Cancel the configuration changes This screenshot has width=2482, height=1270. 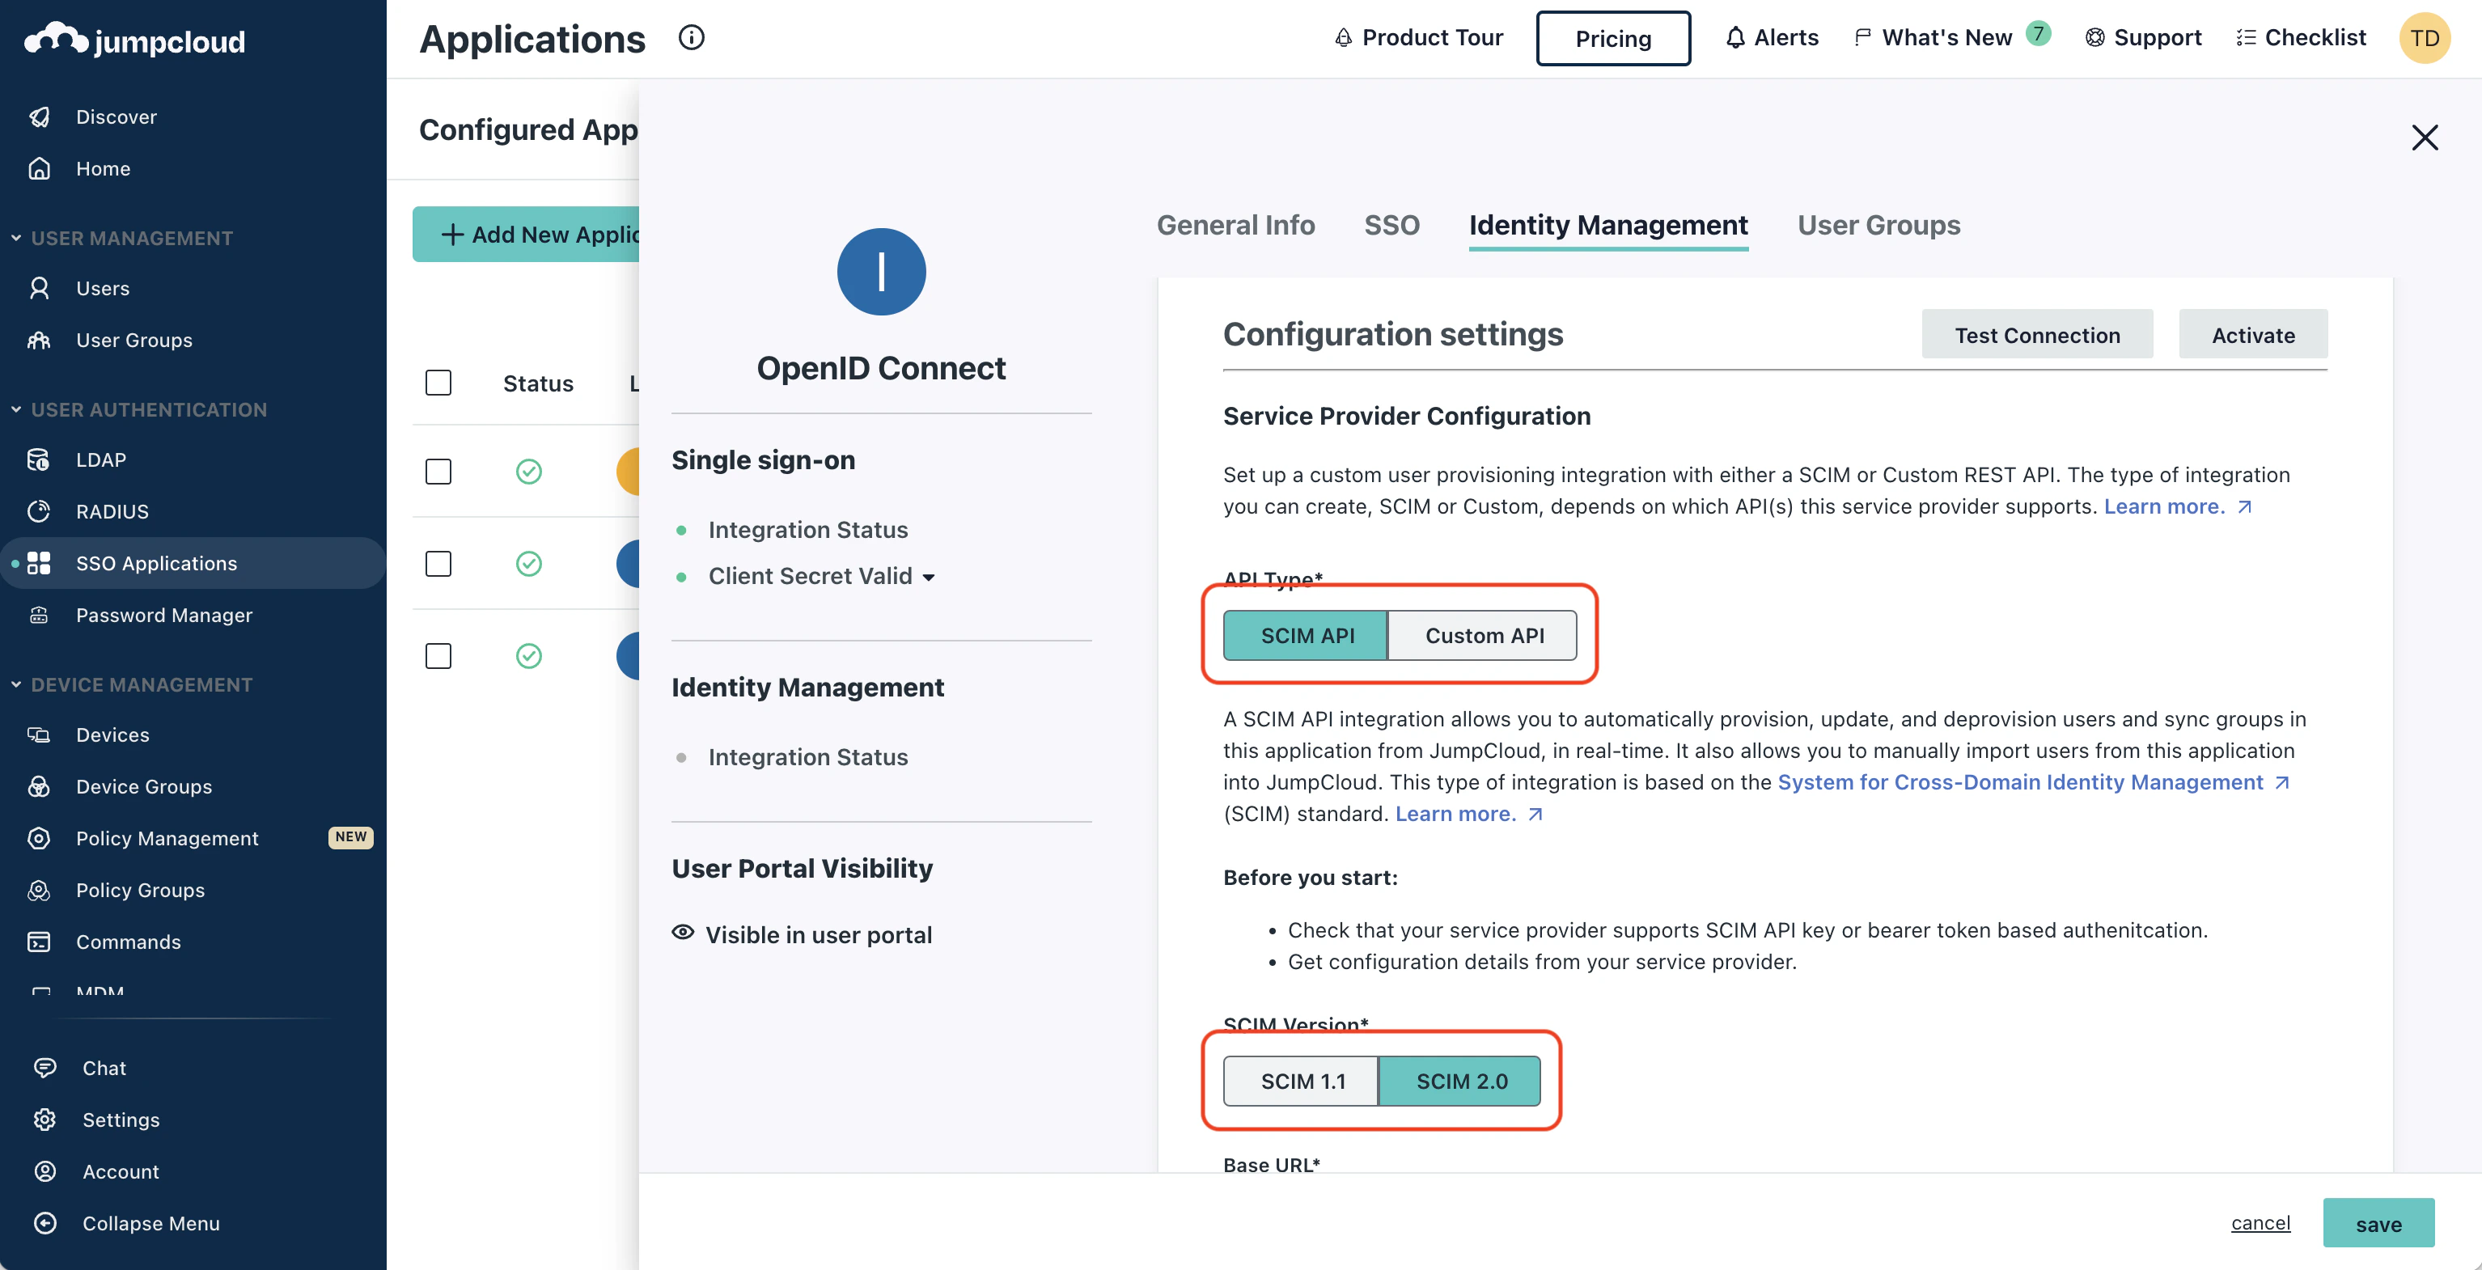coord(2260,1224)
